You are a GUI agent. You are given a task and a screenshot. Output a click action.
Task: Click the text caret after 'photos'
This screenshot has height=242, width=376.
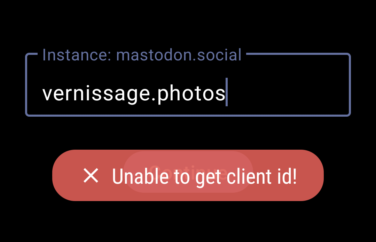[x=227, y=92]
